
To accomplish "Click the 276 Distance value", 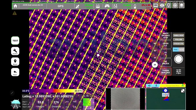I will coord(56,102).
